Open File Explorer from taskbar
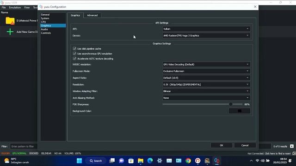296x166 pixels. [x=141, y=161]
